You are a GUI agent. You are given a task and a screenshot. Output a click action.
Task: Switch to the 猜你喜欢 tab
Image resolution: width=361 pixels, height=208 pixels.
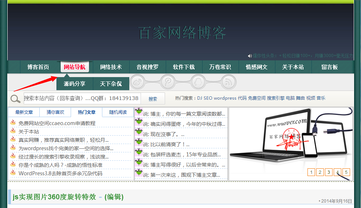click(55, 112)
